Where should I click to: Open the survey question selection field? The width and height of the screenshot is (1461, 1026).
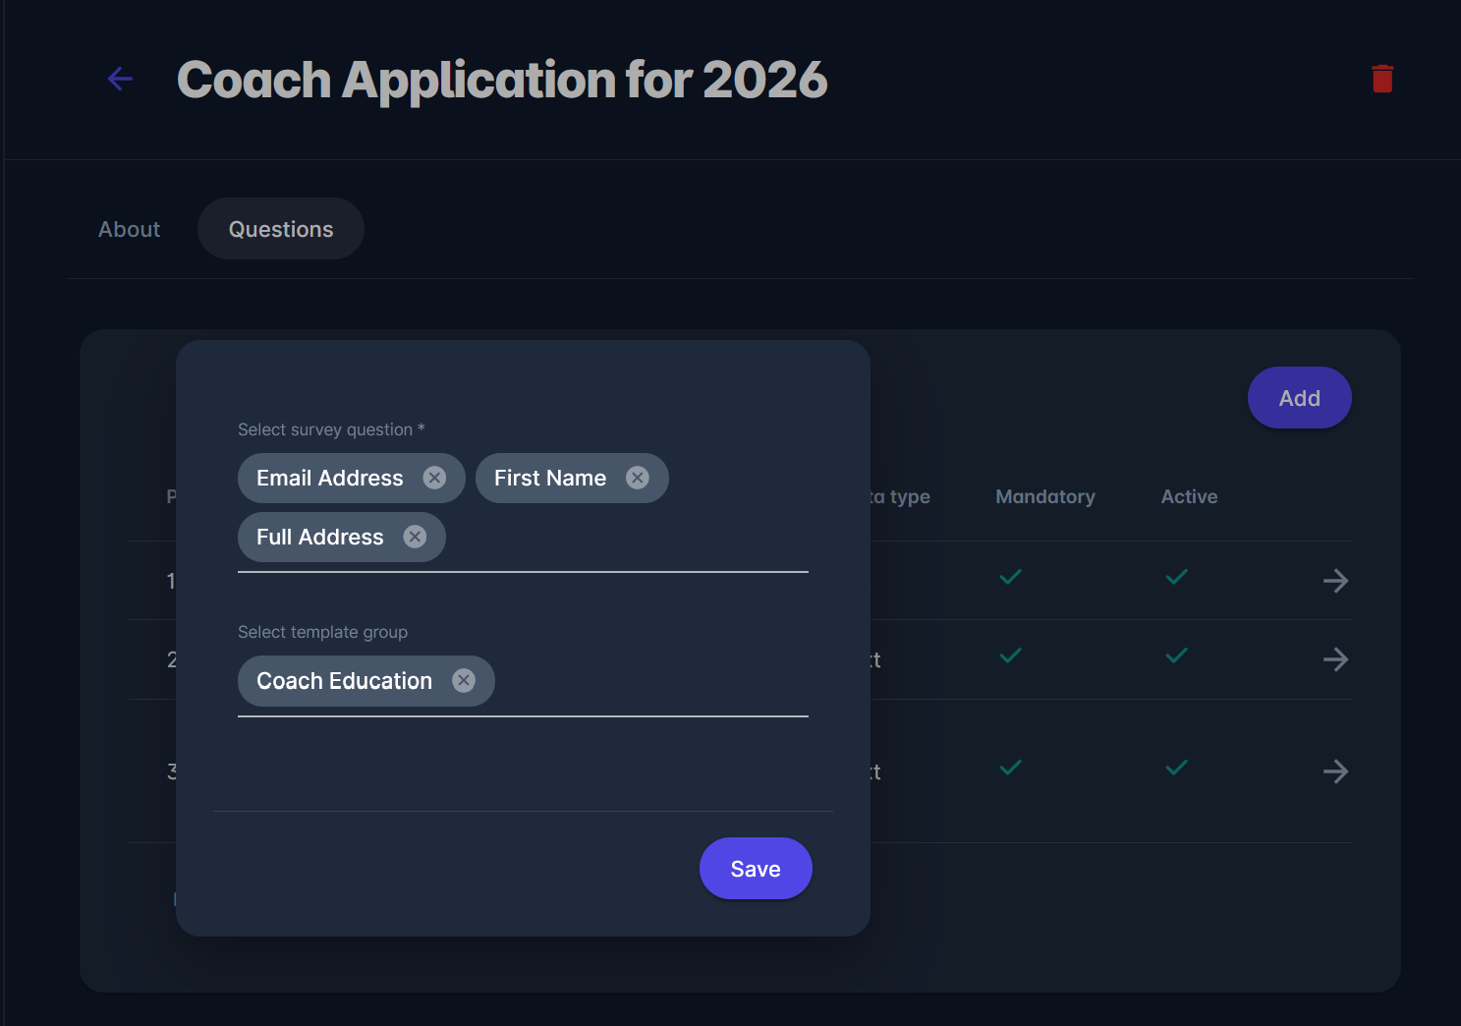coord(629,537)
